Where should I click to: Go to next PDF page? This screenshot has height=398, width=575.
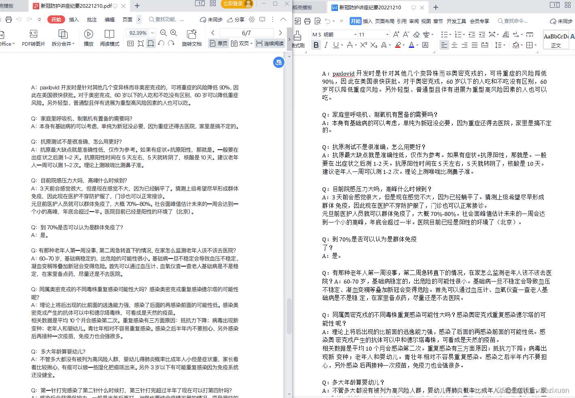[280, 33]
